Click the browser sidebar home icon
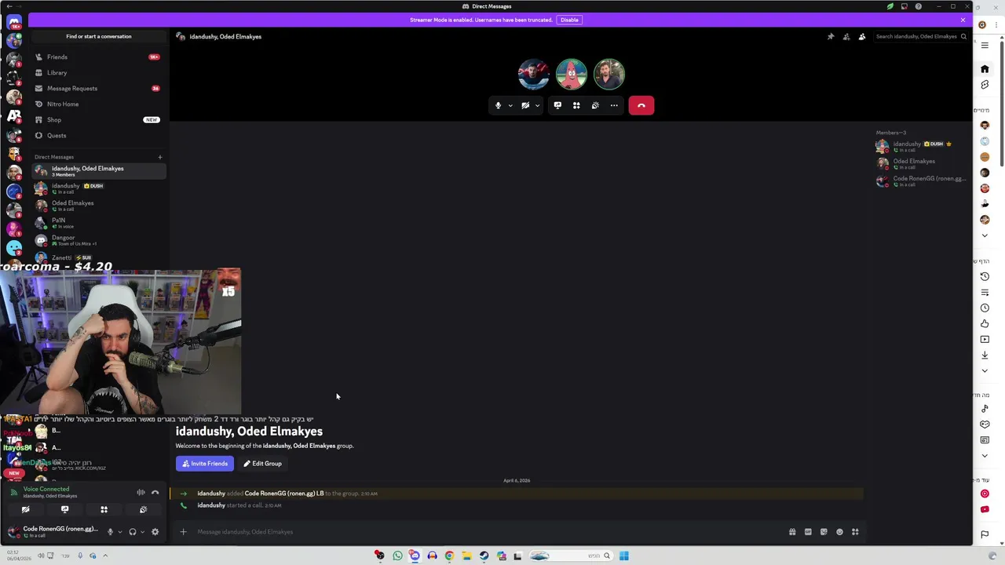Screen dimensions: 1005x565 point(985,69)
